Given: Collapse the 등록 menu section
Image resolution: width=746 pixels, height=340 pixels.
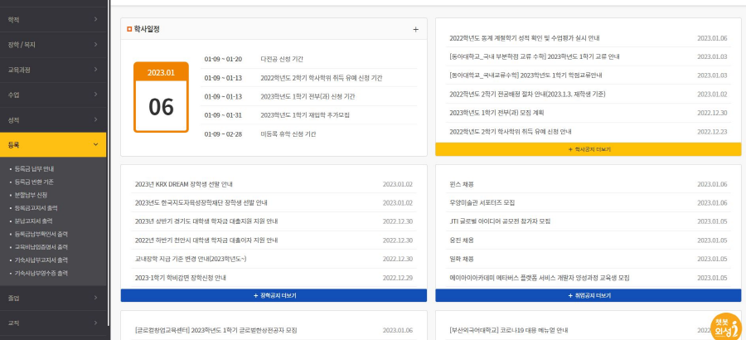Looking at the screenshot, I should tap(53, 145).
